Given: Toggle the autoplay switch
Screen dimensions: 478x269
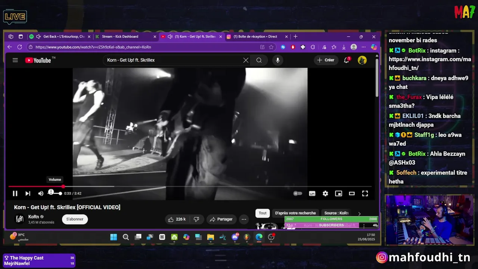Looking at the screenshot, I should [x=298, y=194].
